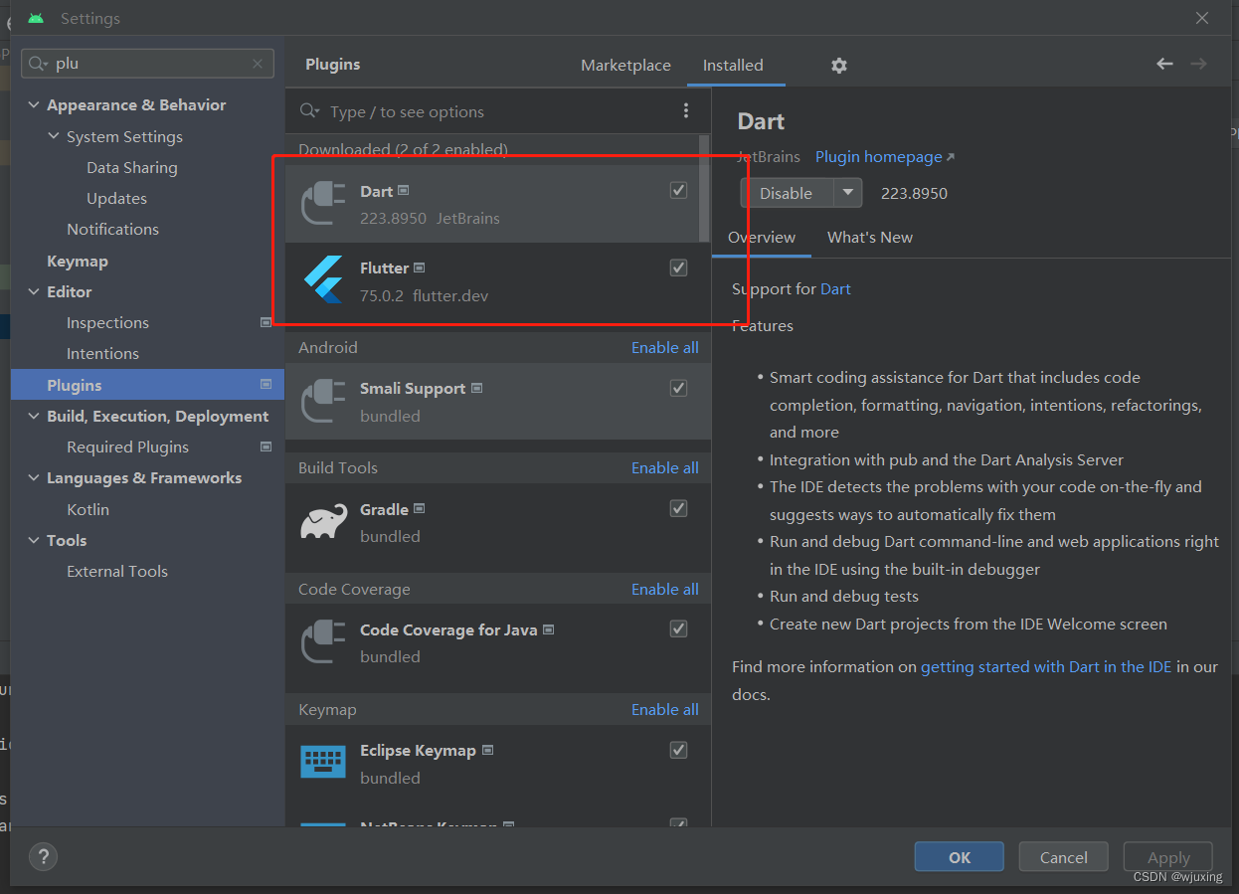The width and height of the screenshot is (1239, 894).
Task: Open the What's New tab
Action: pos(870,237)
